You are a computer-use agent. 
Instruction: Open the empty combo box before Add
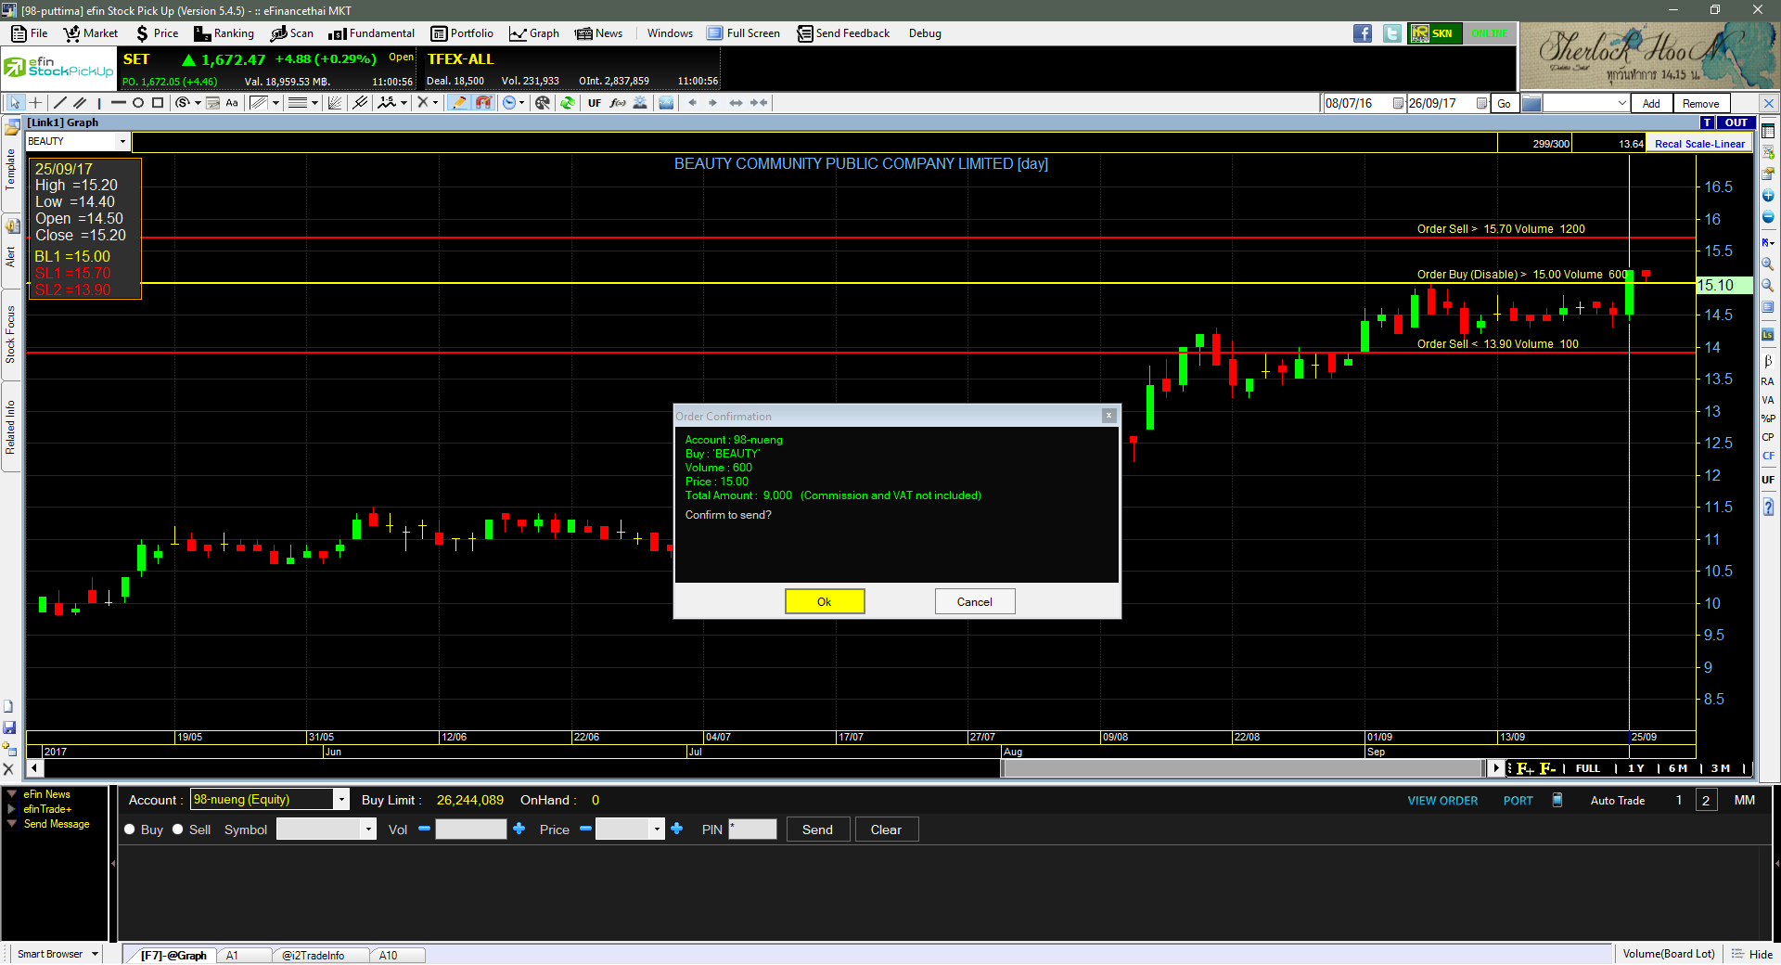pyautogui.click(x=1586, y=103)
